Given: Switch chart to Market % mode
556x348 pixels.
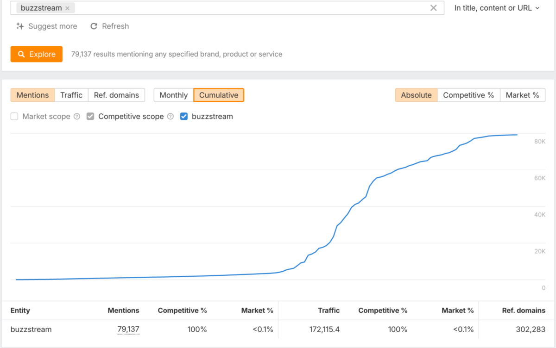Looking at the screenshot, I should (522, 95).
